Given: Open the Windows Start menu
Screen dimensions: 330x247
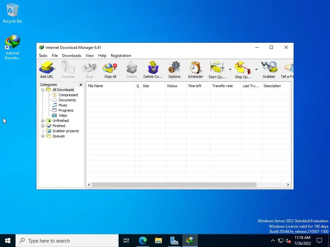Looking at the screenshot, I should (x=8, y=241).
